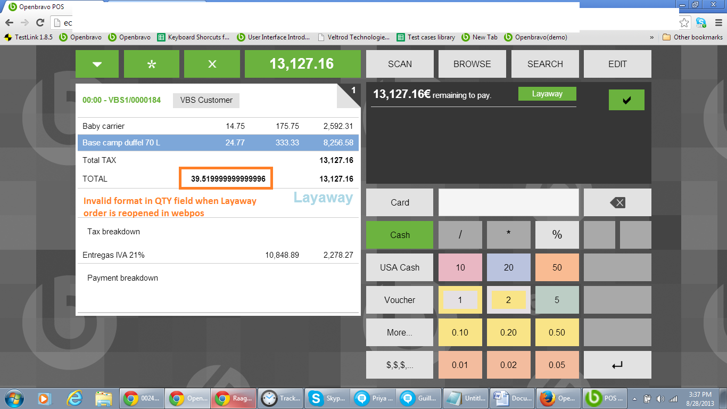This screenshot has width=727, height=409.
Task: Tap the 2 coin button
Action: point(509,300)
